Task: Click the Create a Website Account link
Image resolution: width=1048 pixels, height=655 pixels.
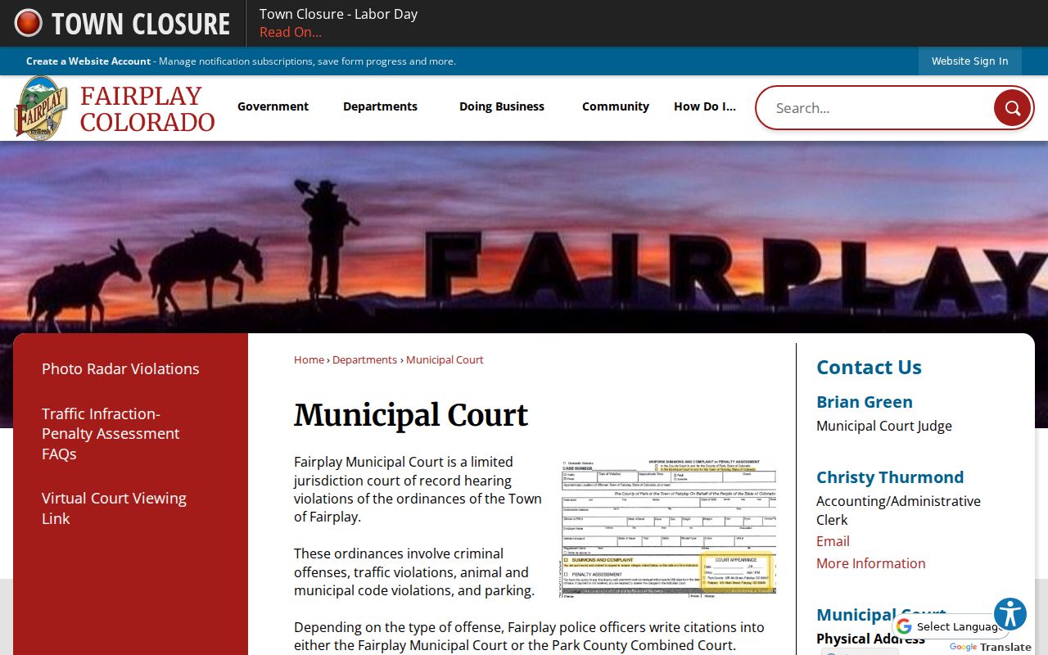Action: (88, 61)
